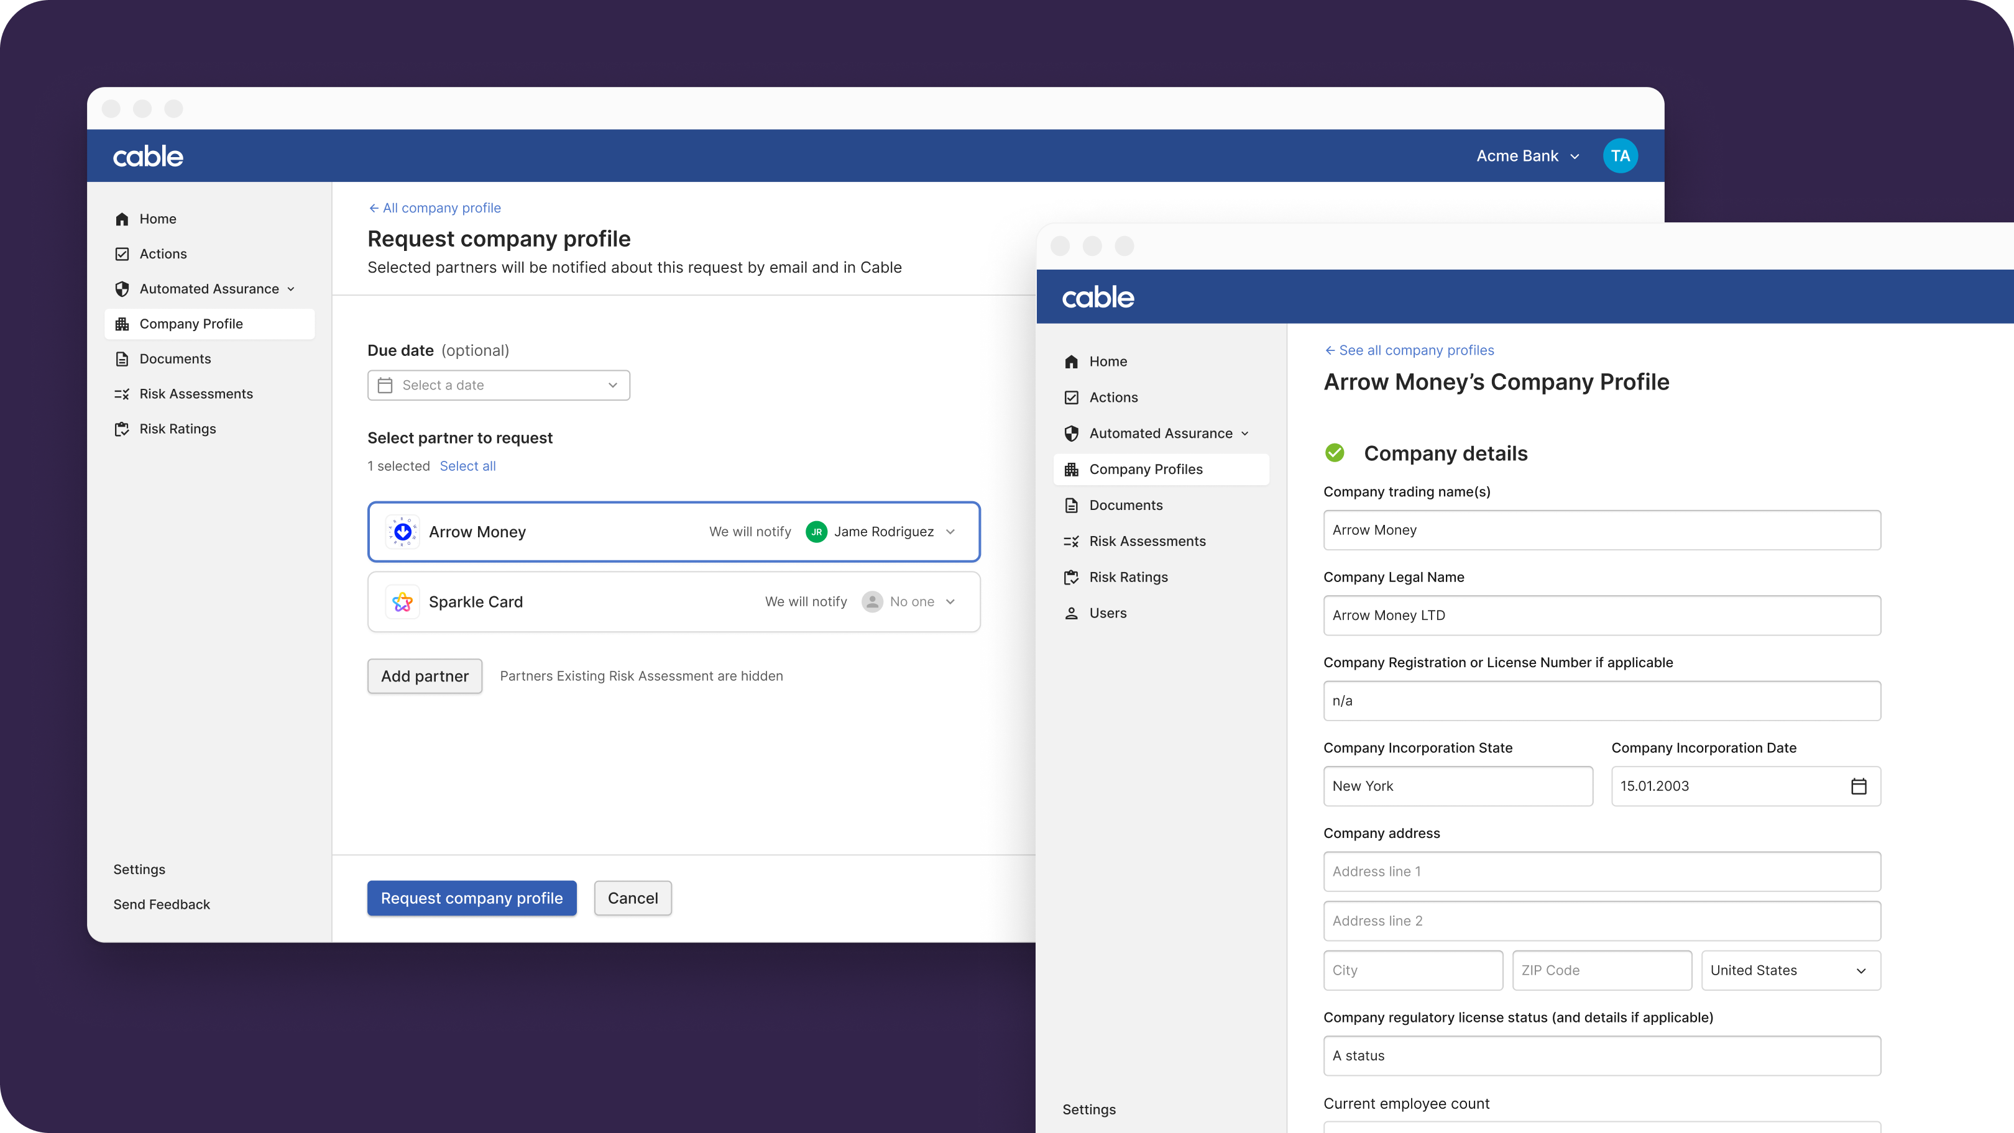Click the Arrow Money logo icon
Image resolution: width=2014 pixels, height=1133 pixels.
pyautogui.click(x=403, y=531)
